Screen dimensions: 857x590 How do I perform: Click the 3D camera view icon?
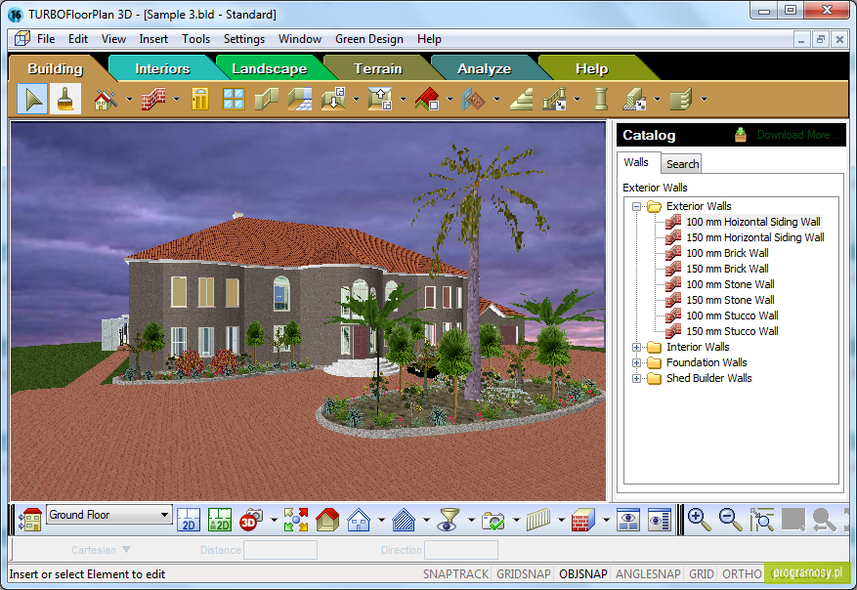click(x=251, y=519)
